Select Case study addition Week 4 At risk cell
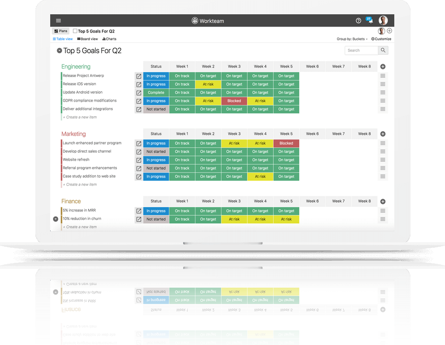 [x=260, y=176]
